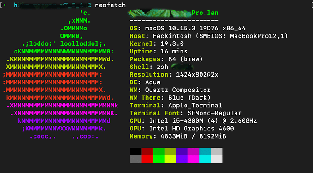
Task: Select 'Terminal Font: SFMono-Regular' line
Action: click(186, 113)
